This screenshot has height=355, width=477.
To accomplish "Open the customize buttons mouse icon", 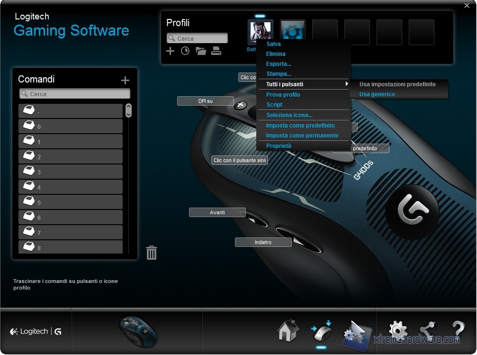I will [x=321, y=330].
